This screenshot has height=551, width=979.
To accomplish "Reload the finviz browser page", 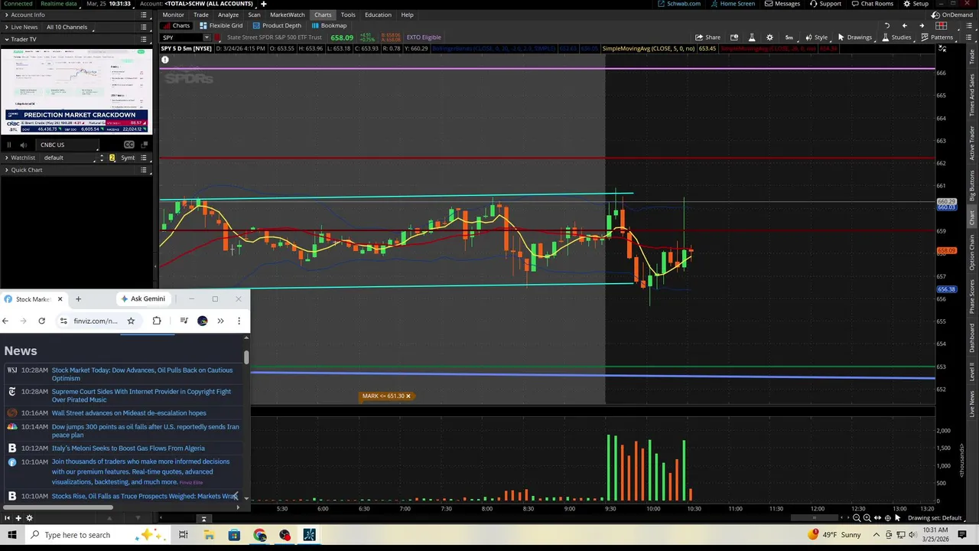I will pyautogui.click(x=41, y=321).
